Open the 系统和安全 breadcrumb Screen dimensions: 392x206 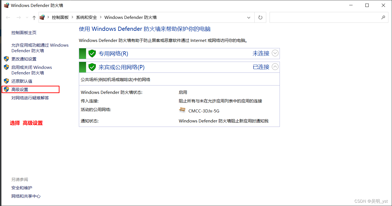pyautogui.click(x=87, y=17)
